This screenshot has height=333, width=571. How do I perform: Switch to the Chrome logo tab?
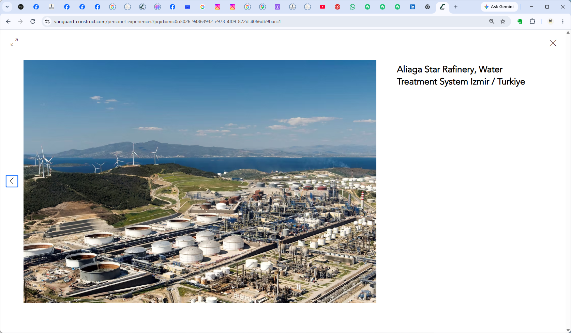click(427, 7)
